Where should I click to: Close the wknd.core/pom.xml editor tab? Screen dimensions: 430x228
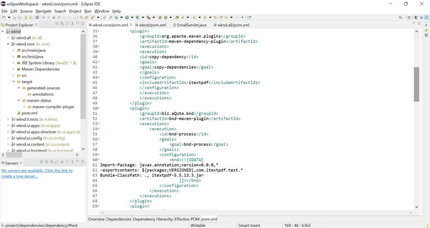tap(131, 25)
